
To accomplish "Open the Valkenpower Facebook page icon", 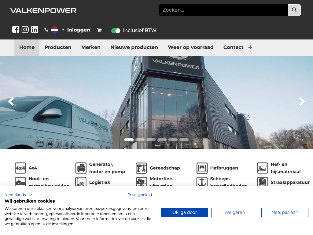I will pyautogui.click(x=16, y=30).
